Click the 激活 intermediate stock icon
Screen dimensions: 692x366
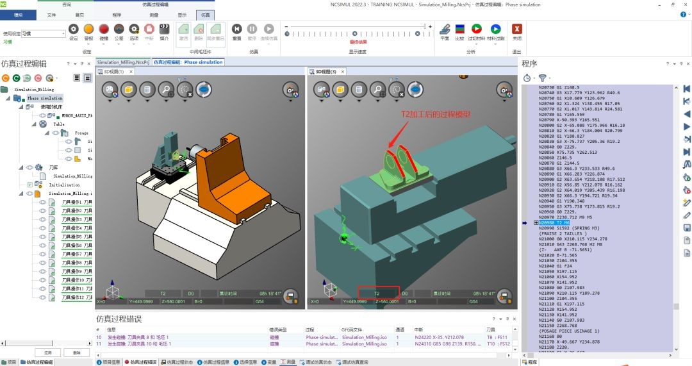[184, 29]
